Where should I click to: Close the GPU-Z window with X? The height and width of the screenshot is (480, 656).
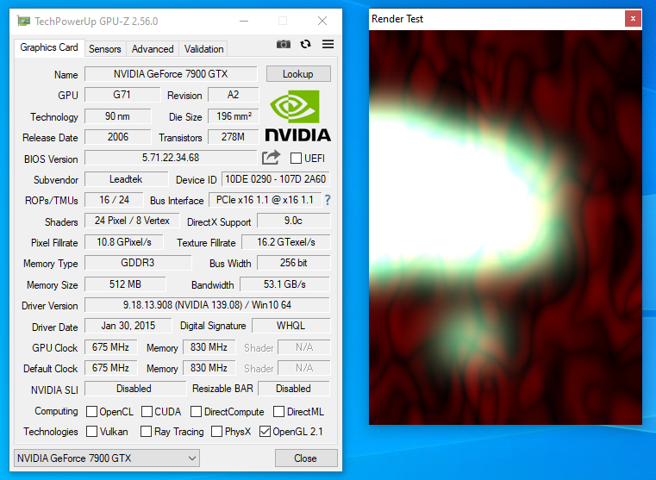click(x=322, y=21)
